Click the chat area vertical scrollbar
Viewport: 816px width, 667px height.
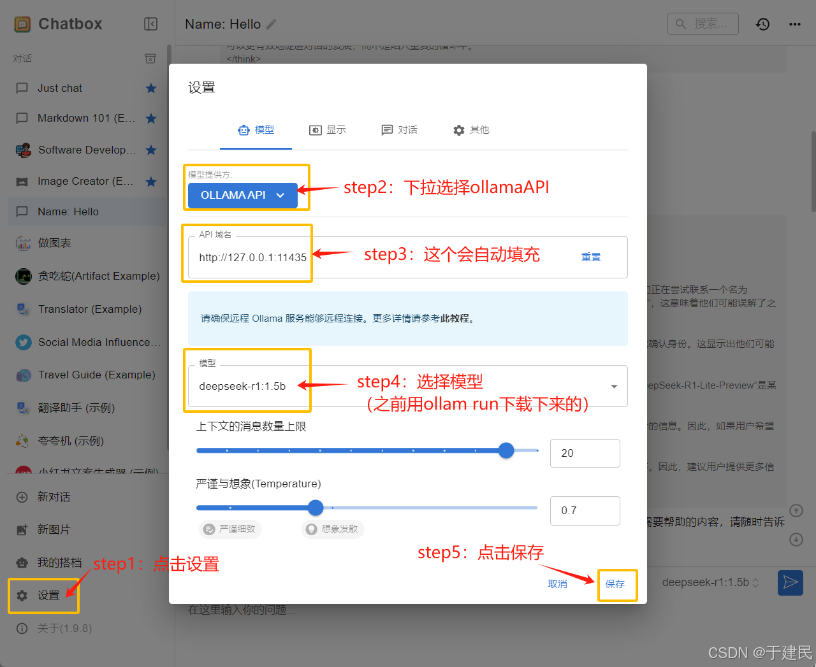pos(813,172)
